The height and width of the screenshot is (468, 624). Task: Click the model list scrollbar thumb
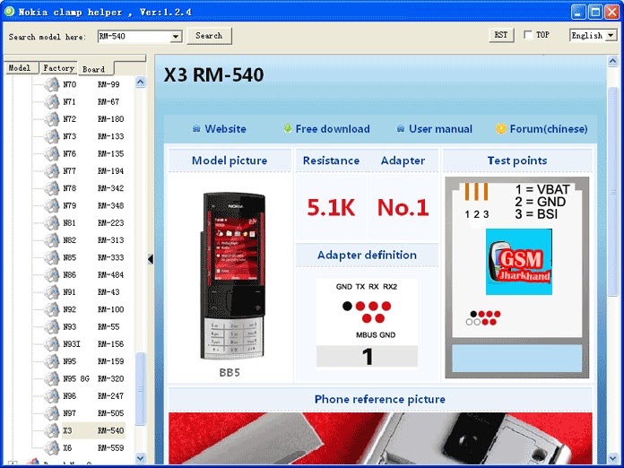coord(141,389)
